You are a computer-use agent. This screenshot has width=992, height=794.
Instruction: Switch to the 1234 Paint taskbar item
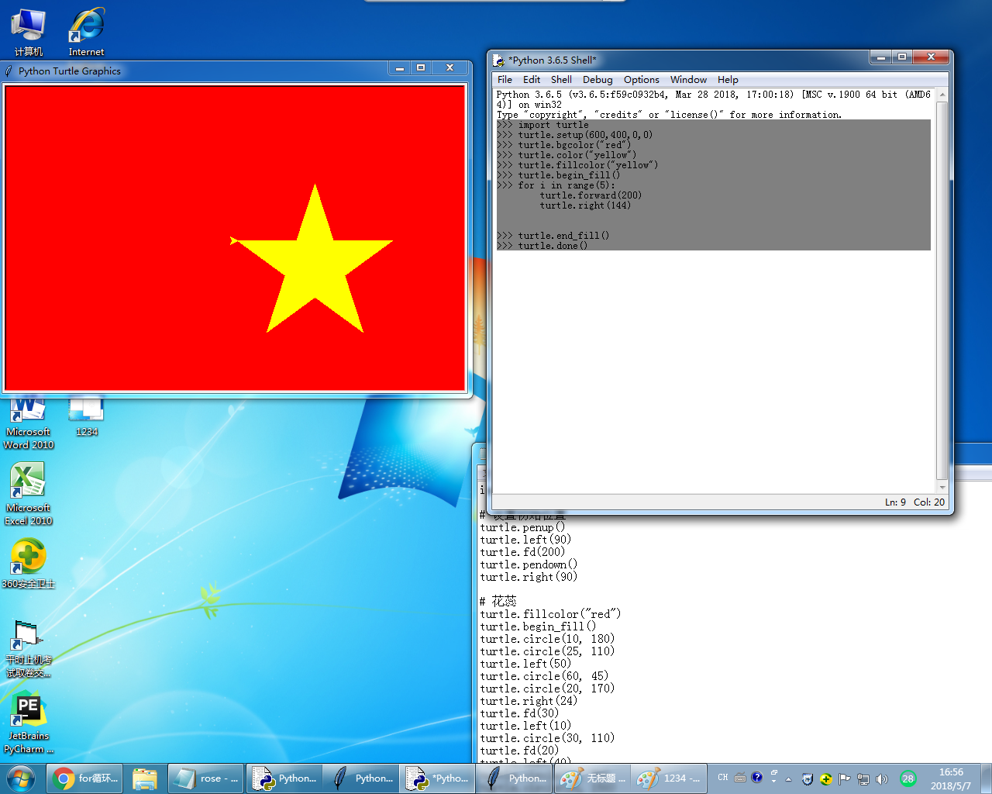point(669,778)
